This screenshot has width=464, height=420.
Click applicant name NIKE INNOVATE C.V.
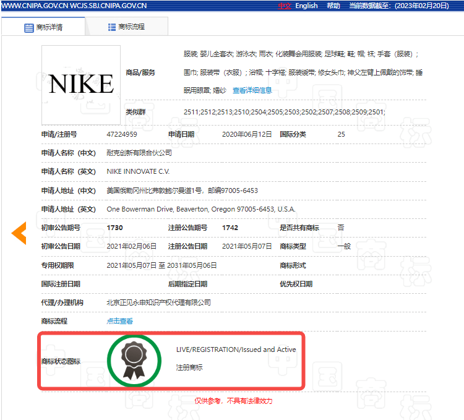point(138,171)
